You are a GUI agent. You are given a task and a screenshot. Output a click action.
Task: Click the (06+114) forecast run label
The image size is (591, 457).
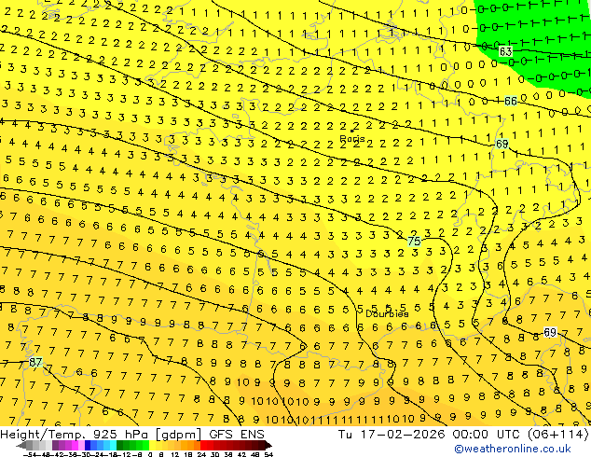[557, 435]
